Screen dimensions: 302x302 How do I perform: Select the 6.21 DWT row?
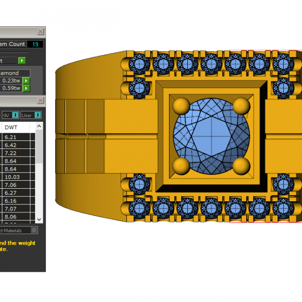11,137
